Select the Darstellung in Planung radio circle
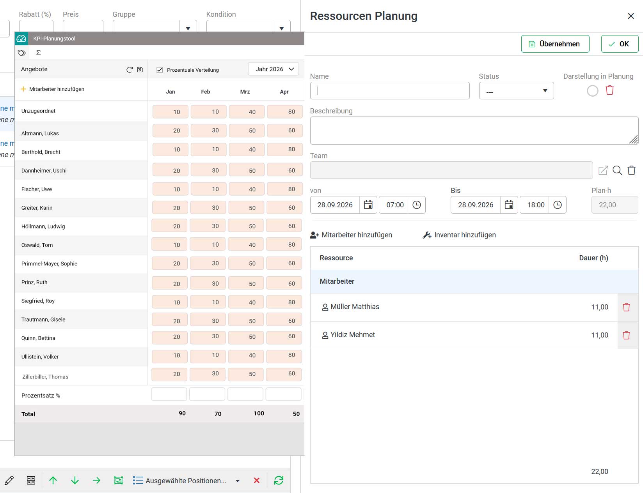This screenshot has height=493, width=643. (x=592, y=91)
